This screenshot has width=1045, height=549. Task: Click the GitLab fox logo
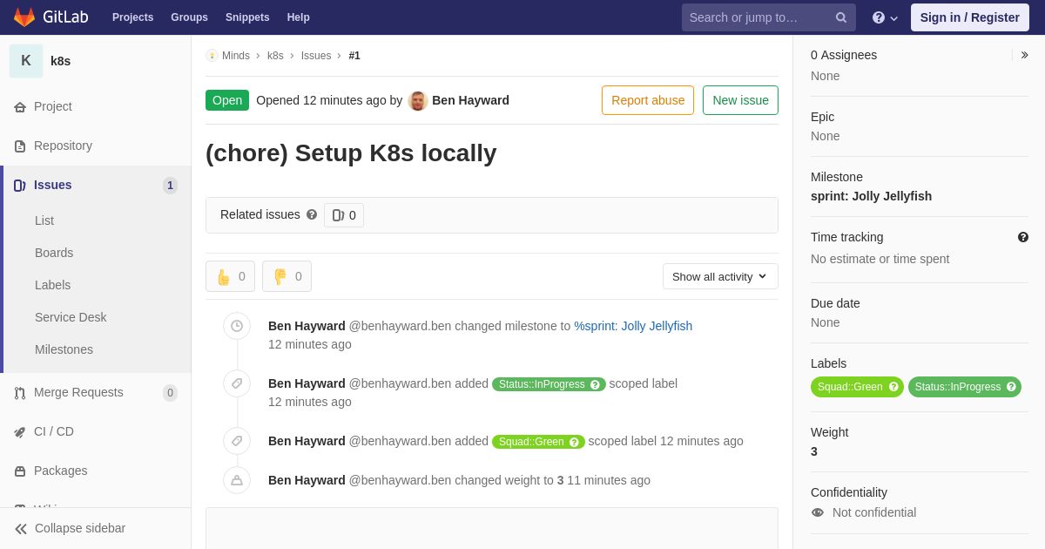[x=24, y=17]
